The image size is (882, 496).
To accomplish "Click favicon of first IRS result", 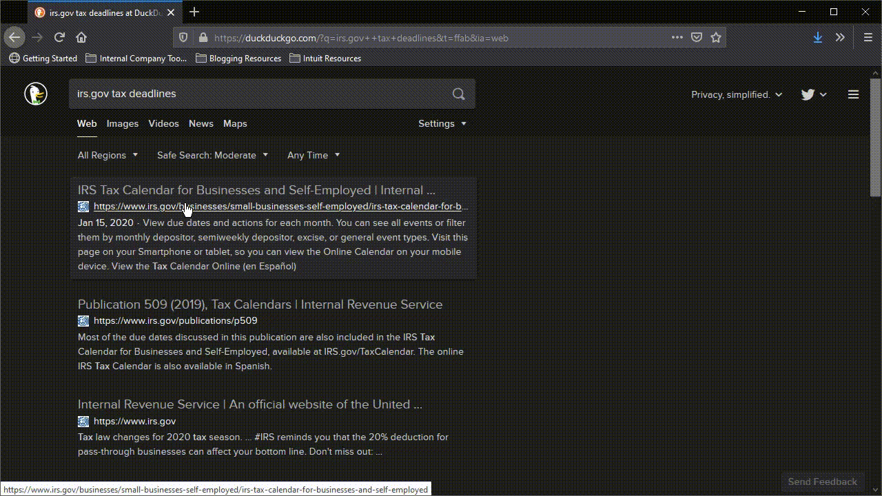I will point(83,206).
